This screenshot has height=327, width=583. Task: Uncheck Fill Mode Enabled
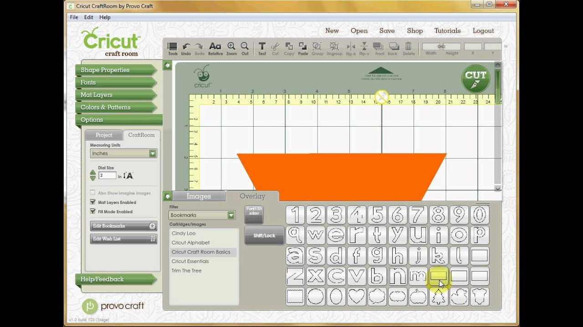(93, 211)
